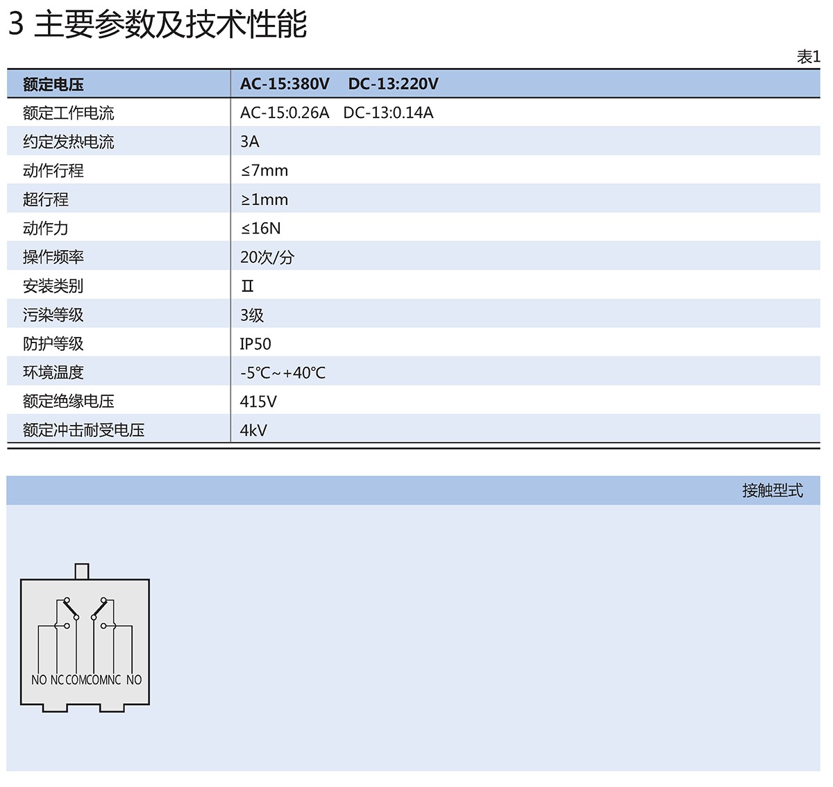The width and height of the screenshot is (833, 787).
Task: Click the 超行程 row label
Action: 46,200
